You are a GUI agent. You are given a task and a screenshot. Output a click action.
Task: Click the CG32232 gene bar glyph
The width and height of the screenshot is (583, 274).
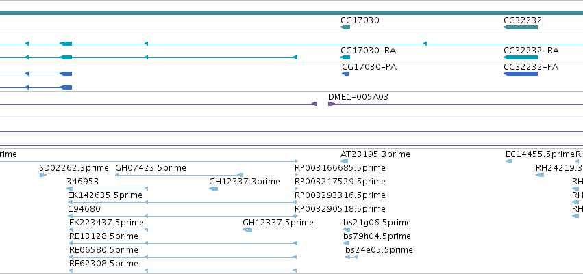click(x=521, y=27)
